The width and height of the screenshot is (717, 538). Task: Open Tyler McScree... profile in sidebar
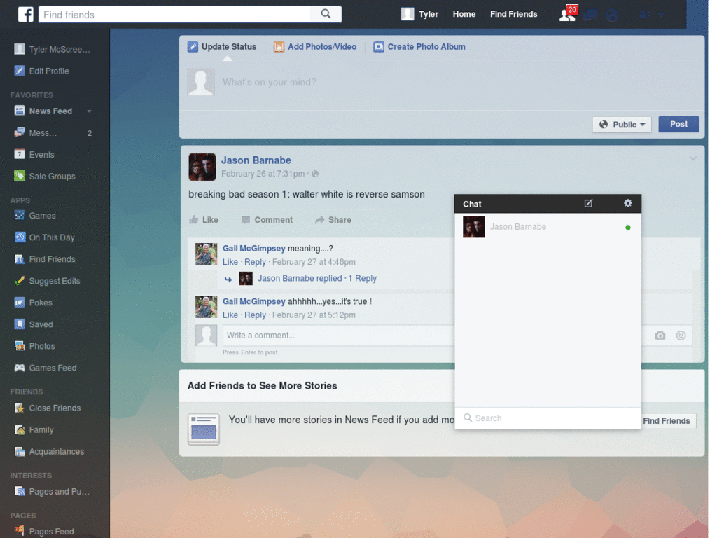point(52,49)
